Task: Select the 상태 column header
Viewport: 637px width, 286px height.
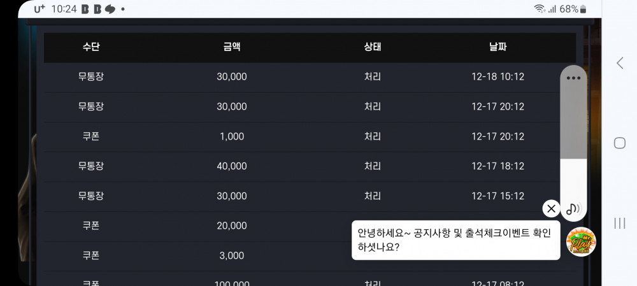Action: click(x=372, y=46)
